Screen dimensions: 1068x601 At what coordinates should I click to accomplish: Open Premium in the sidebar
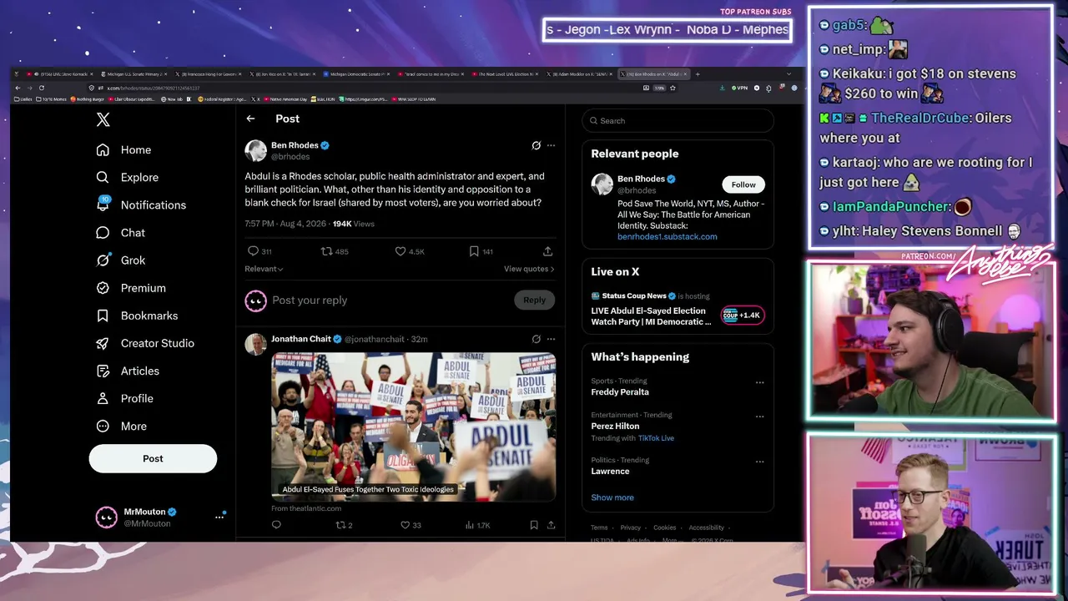[130, 288]
